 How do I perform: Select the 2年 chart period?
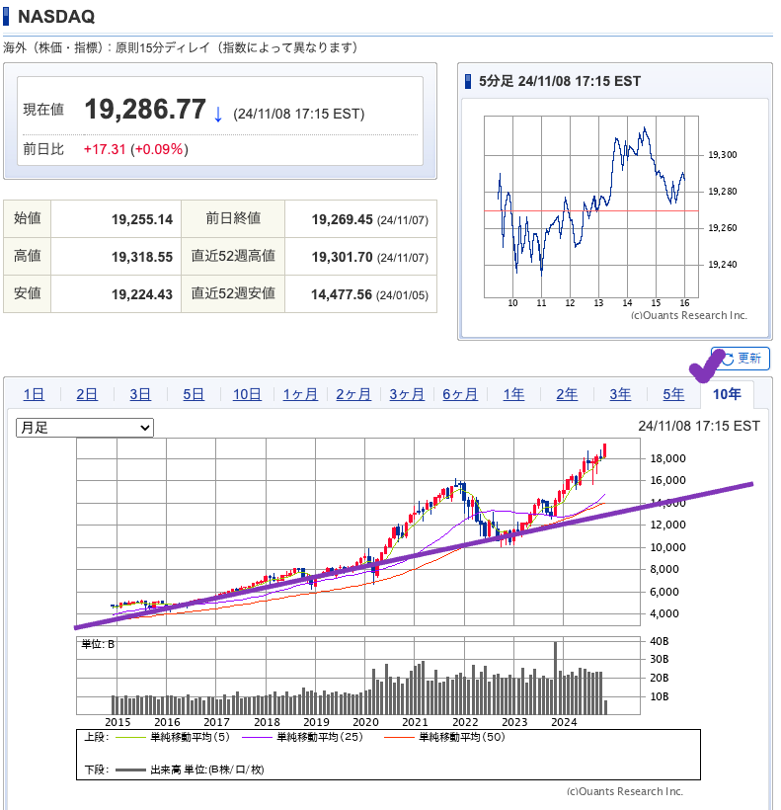pos(567,395)
